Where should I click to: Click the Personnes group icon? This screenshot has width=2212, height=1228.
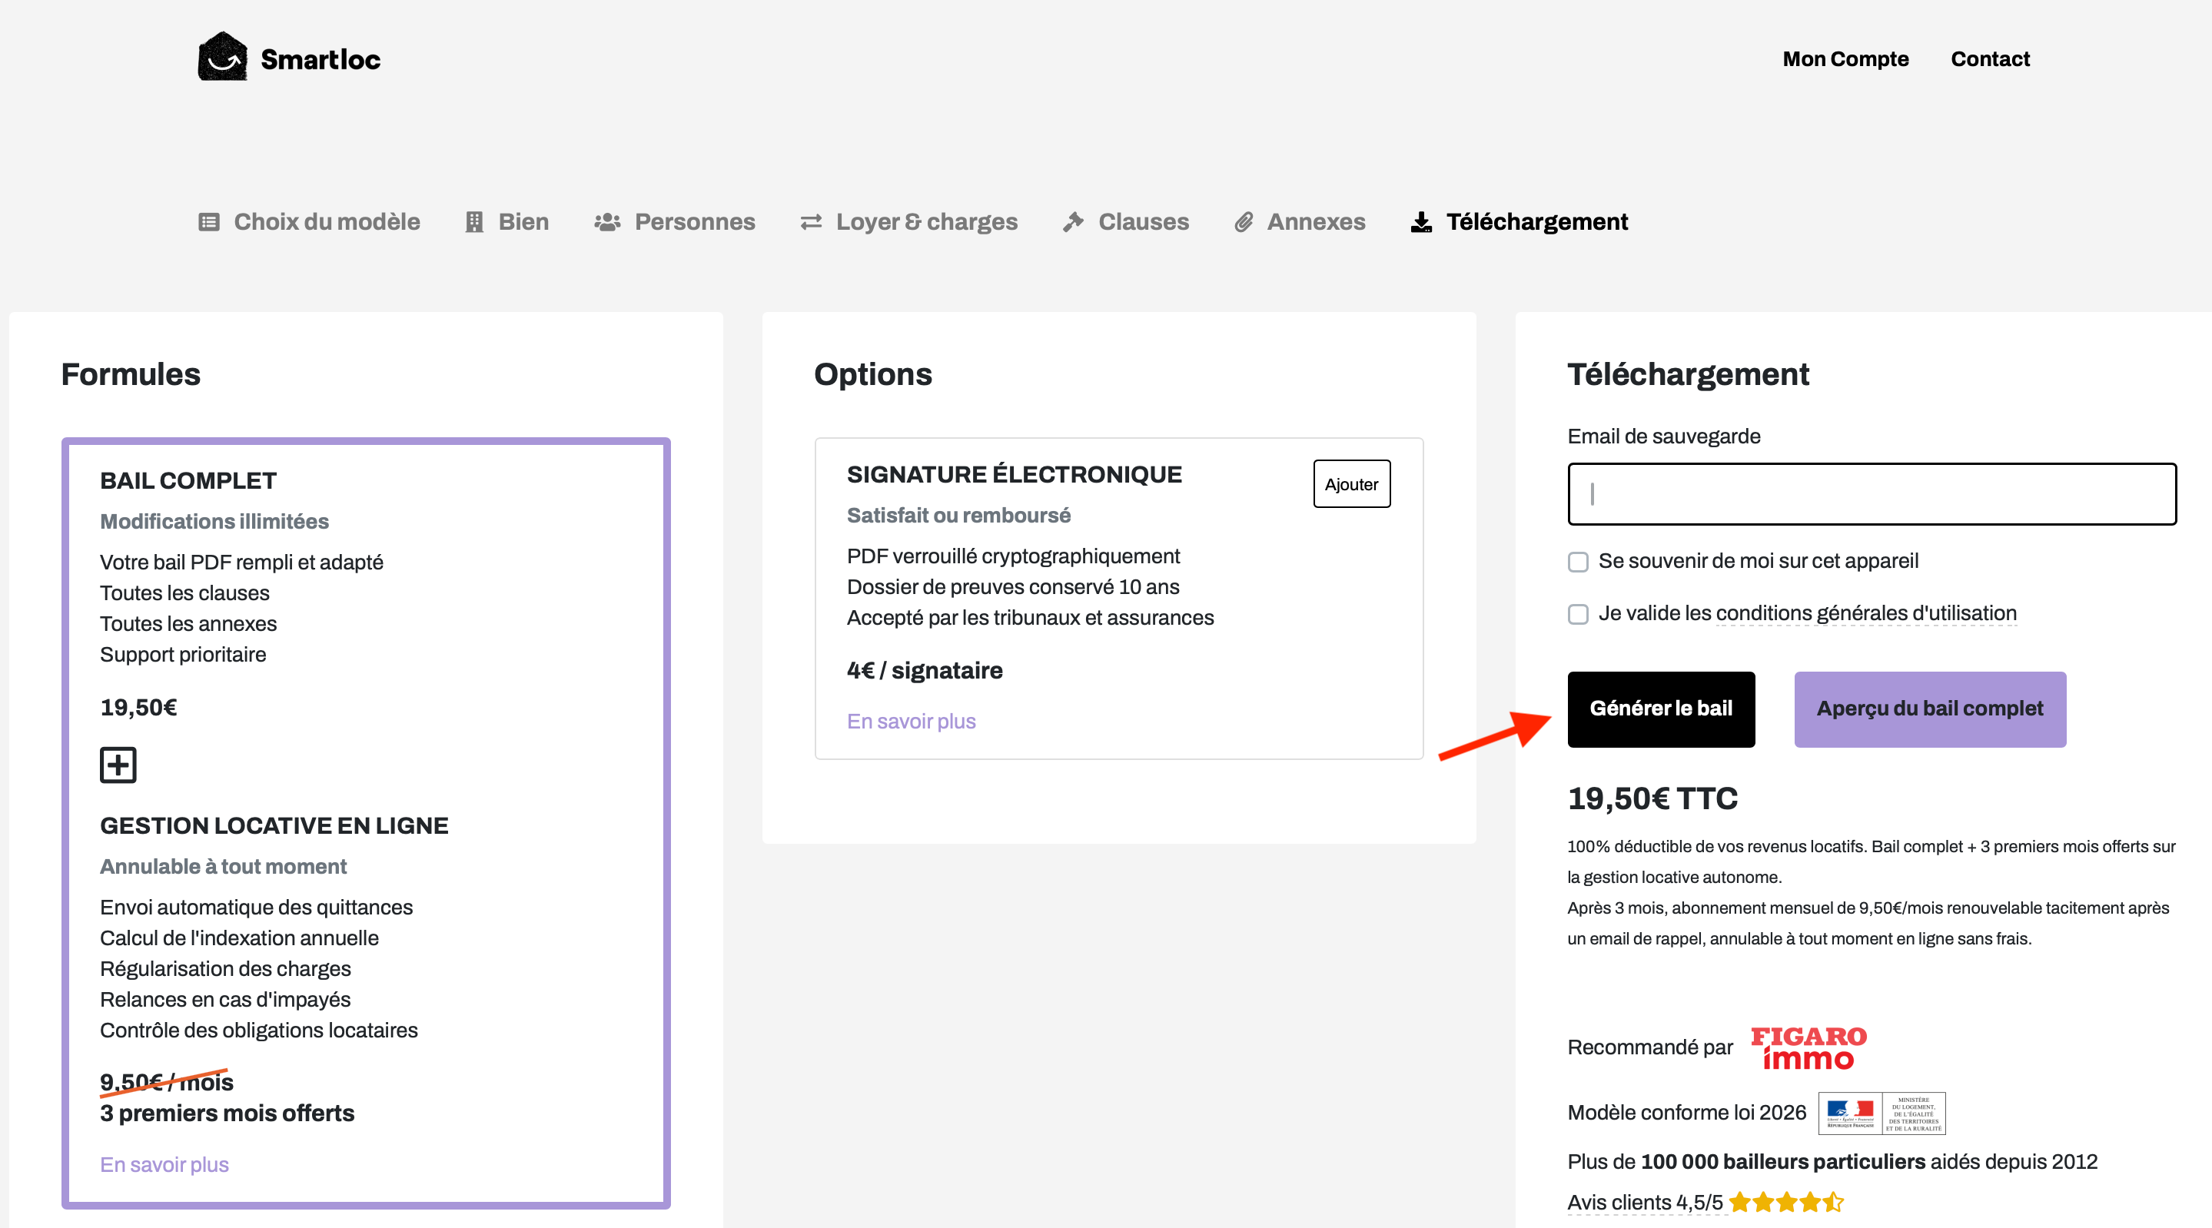pos(607,222)
